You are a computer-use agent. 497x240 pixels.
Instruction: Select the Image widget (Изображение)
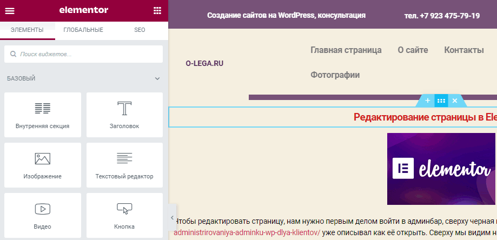[x=43, y=165]
